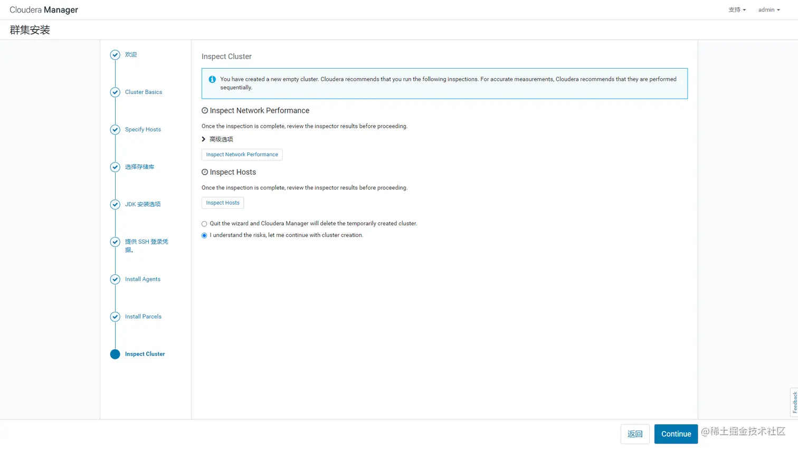The height and width of the screenshot is (449, 798).
Task: Click the Inspect Cluster step label
Action: coord(145,355)
